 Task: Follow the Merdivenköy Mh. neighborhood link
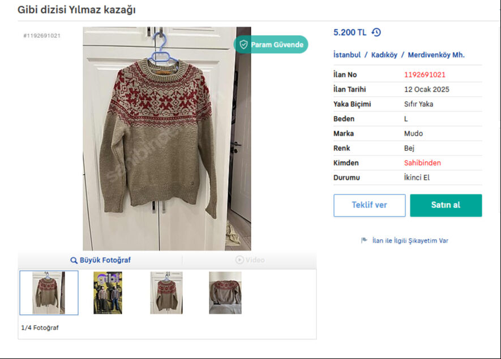436,55
